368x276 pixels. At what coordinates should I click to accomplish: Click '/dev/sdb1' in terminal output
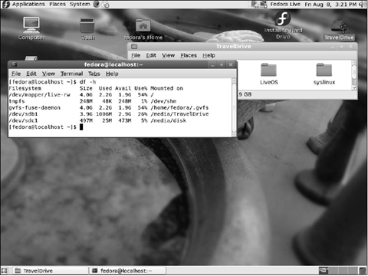[x=23, y=114]
